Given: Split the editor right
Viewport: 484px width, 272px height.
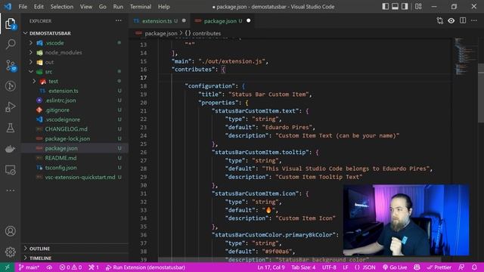Looking at the screenshot, I should tap(463, 20).
